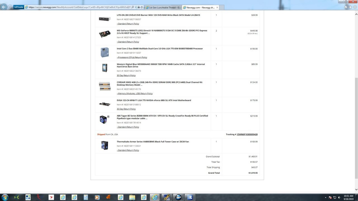Viewport: 358px width, 201px height.
Task: Open Favorites with the star icon
Action: tap(350, 7)
